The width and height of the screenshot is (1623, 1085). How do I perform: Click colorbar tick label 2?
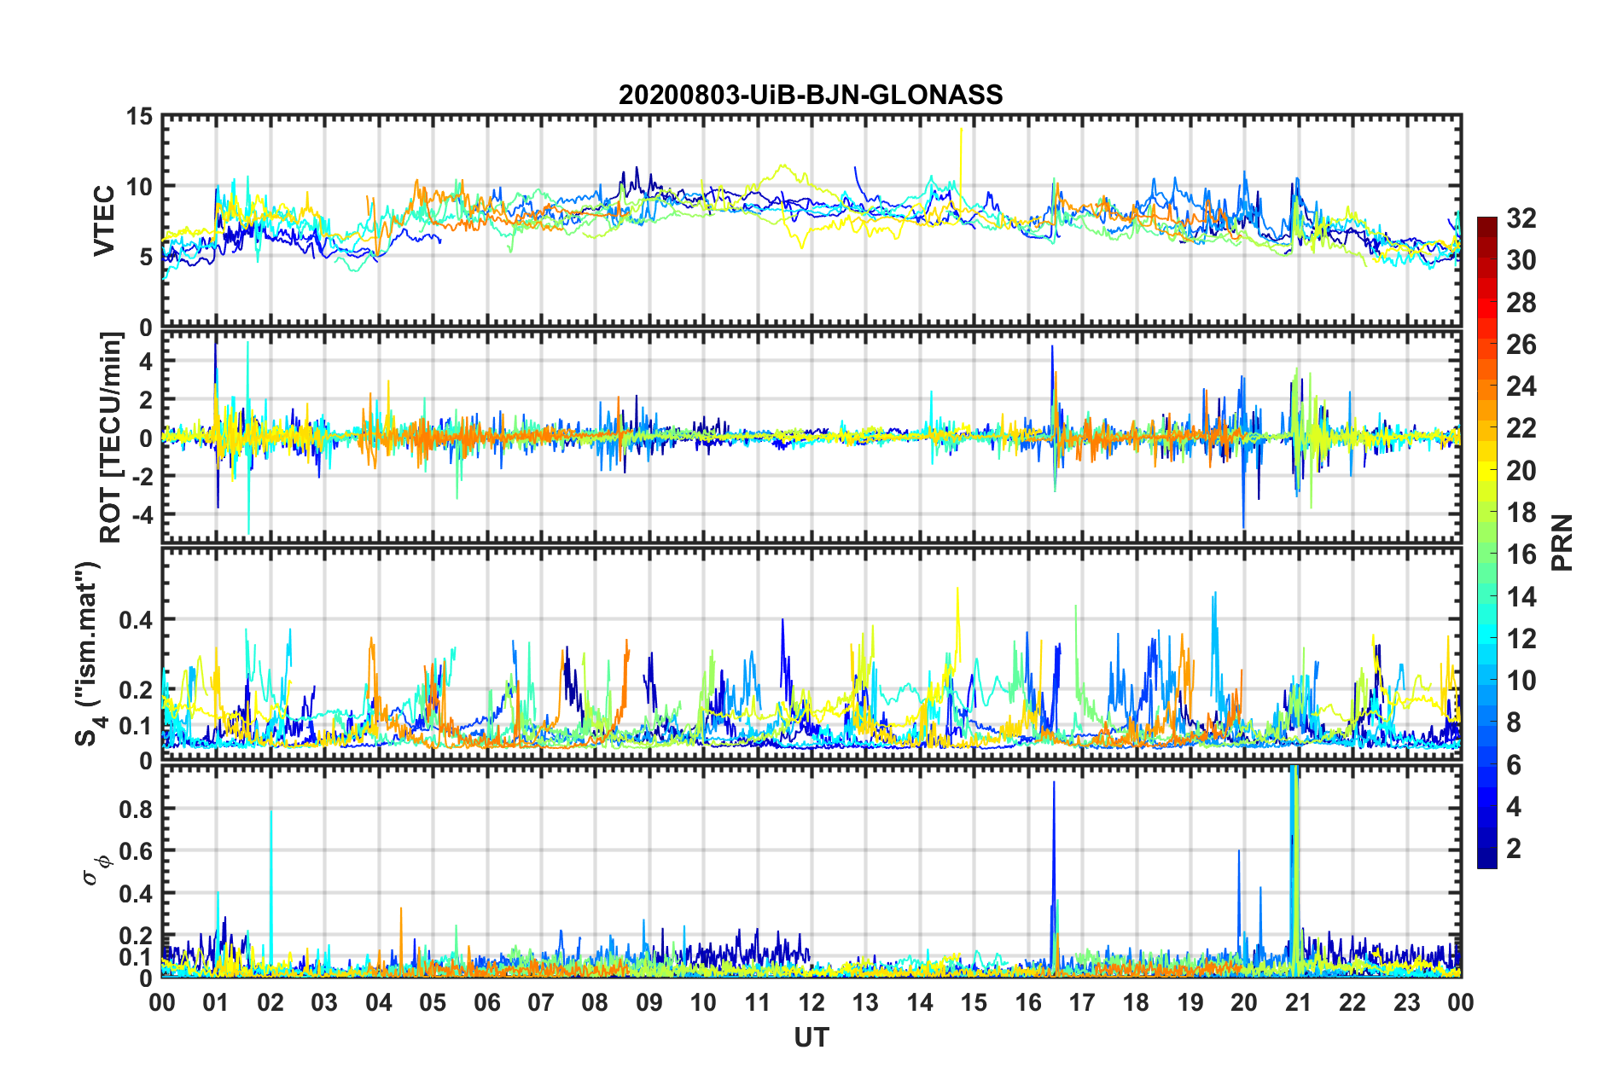1514,849
